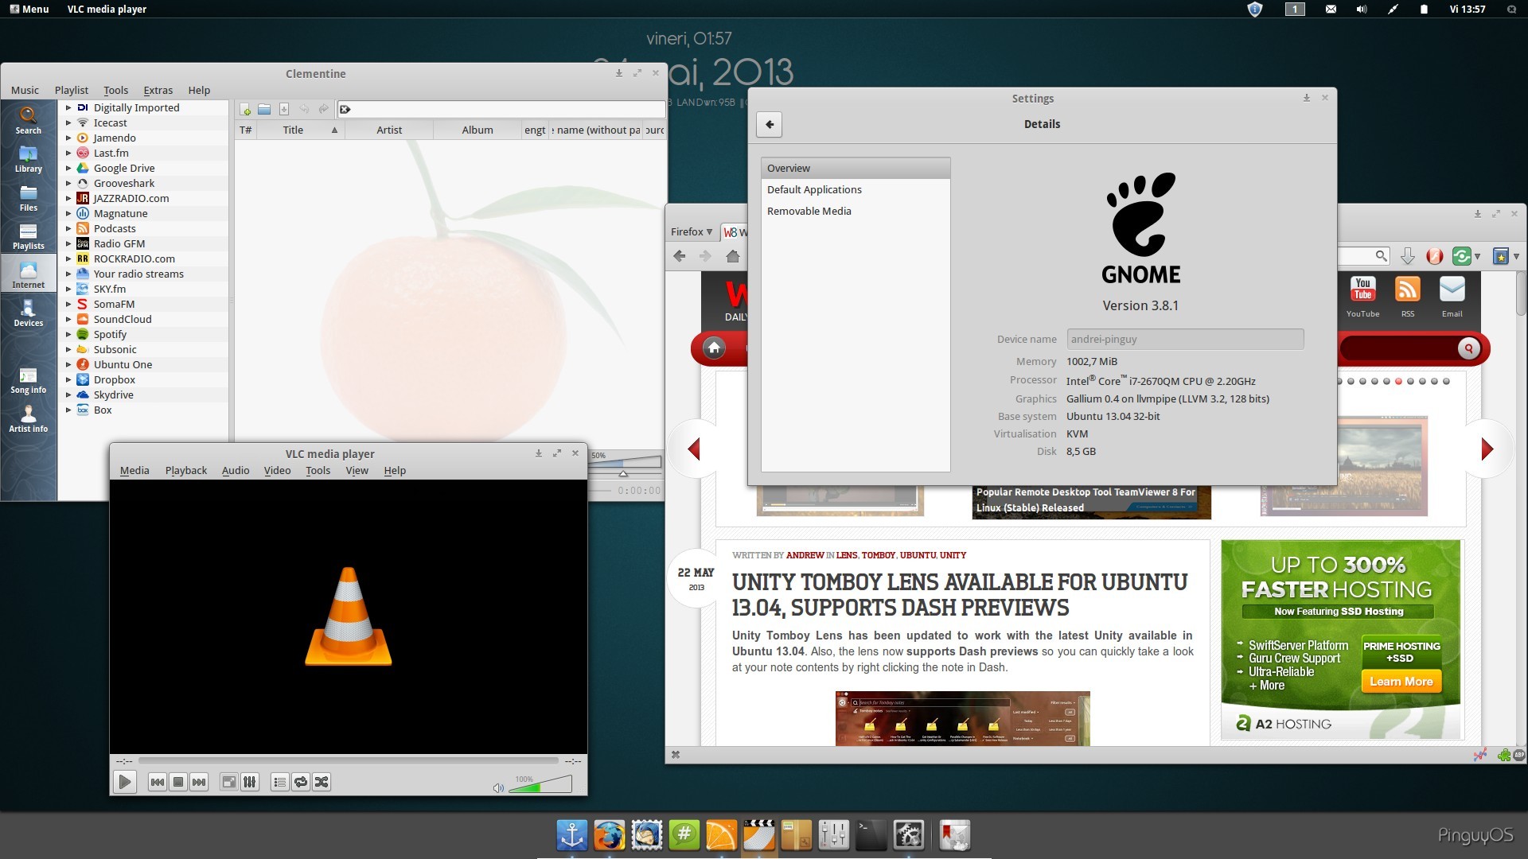The image size is (1528, 859).
Task: Open the audio mixer icon in the dock
Action: pyautogui.click(x=833, y=835)
